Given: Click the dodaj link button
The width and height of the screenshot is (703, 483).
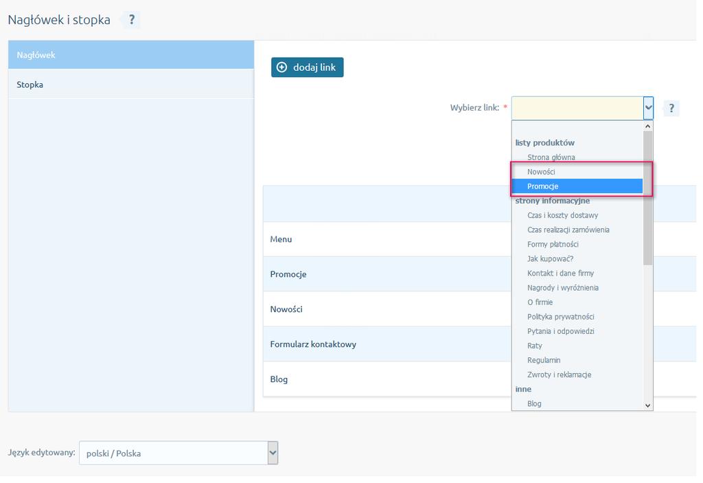Looking at the screenshot, I should pyautogui.click(x=307, y=67).
